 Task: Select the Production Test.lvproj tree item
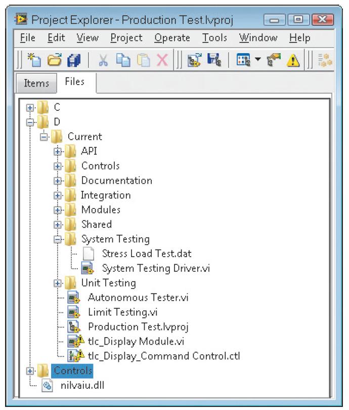point(138,327)
